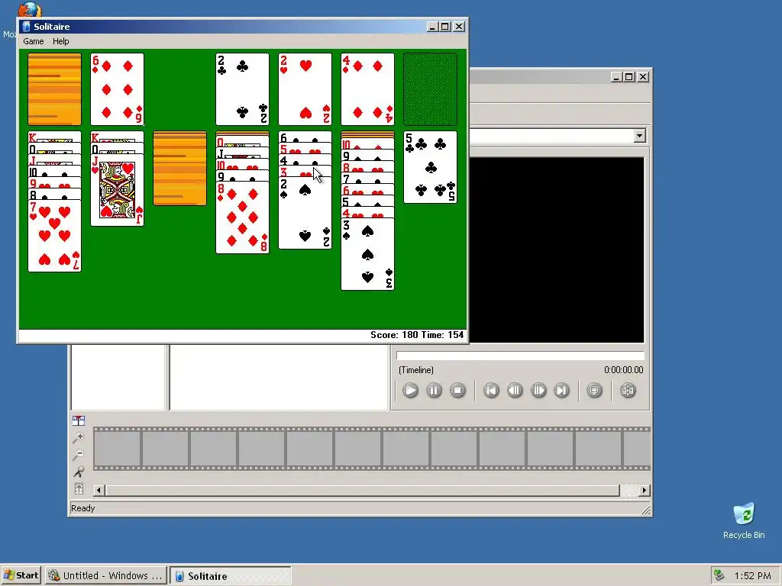Click the 1:52 PM taskbar clock
Image resolution: width=782 pixels, height=586 pixels.
[x=752, y=575]
